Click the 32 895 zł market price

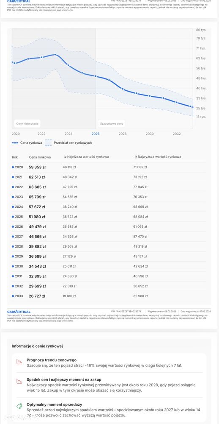[37, 276]
